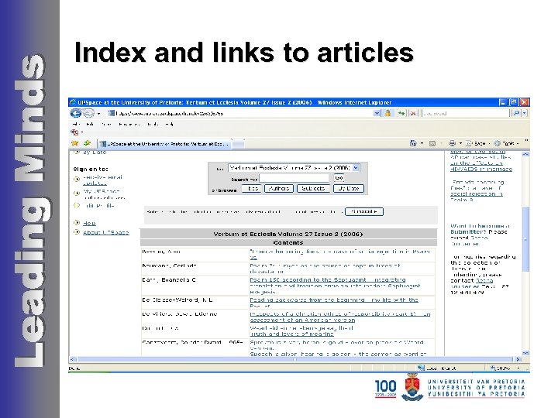Click the 100% zoom level in status bar
Screen dimensions: 558x418
[501, 368]
